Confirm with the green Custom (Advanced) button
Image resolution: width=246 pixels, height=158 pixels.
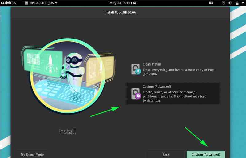(x=206, y=155)
